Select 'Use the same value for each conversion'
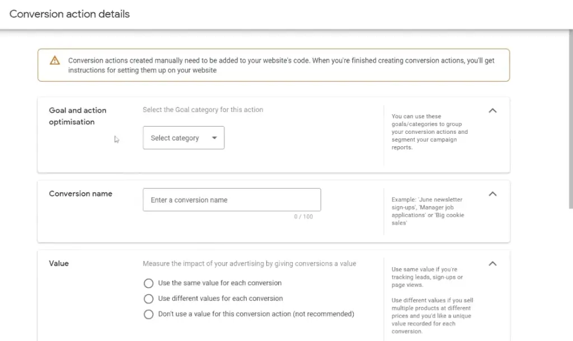Viewport: 573px width, 341px height. pyautogui.click(x=148, y=283)
